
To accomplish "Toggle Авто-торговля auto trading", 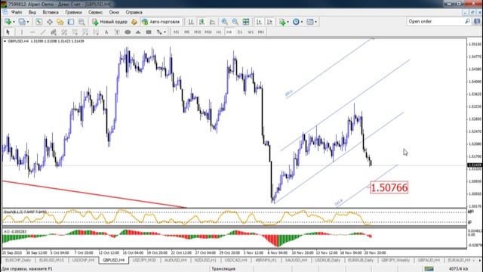I will 161,22.
